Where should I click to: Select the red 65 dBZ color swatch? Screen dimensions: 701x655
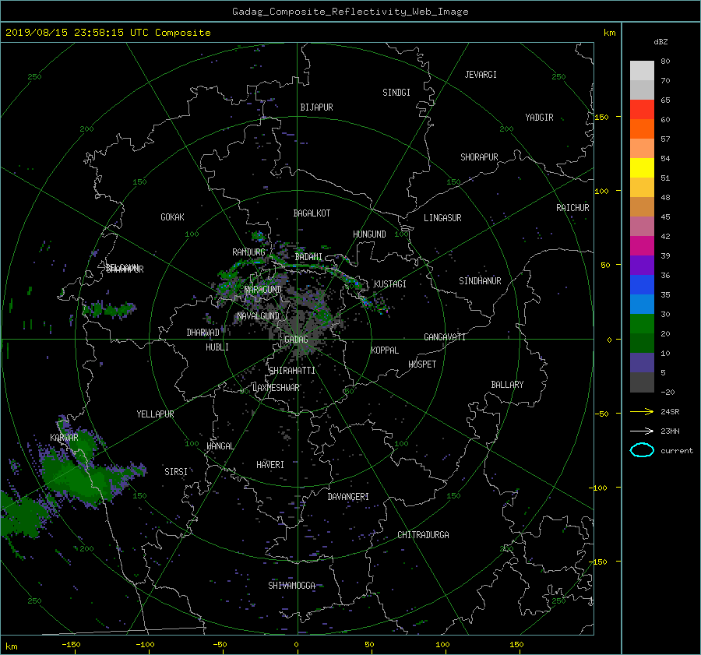pyautogui.click(x=642, y=109)
